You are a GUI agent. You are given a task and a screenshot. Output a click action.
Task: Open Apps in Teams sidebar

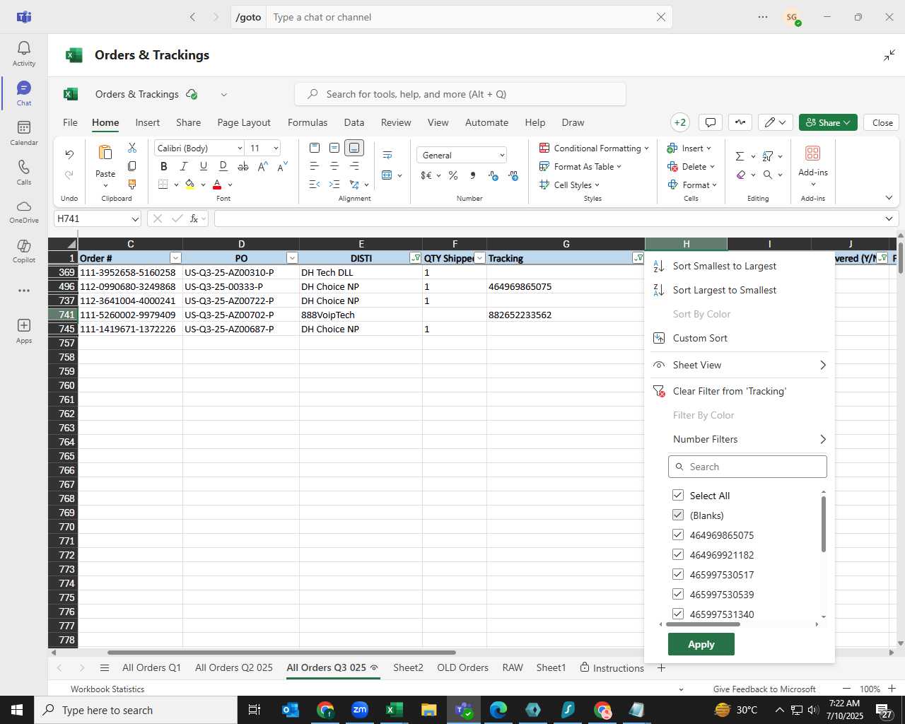point(24,331)
